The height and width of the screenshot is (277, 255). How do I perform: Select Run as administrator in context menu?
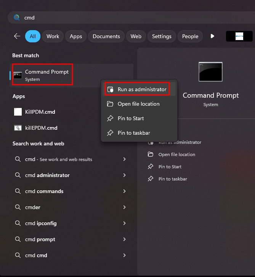click(142, 89)
